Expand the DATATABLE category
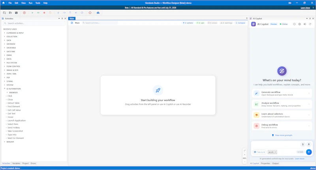 tap(5, 48)
